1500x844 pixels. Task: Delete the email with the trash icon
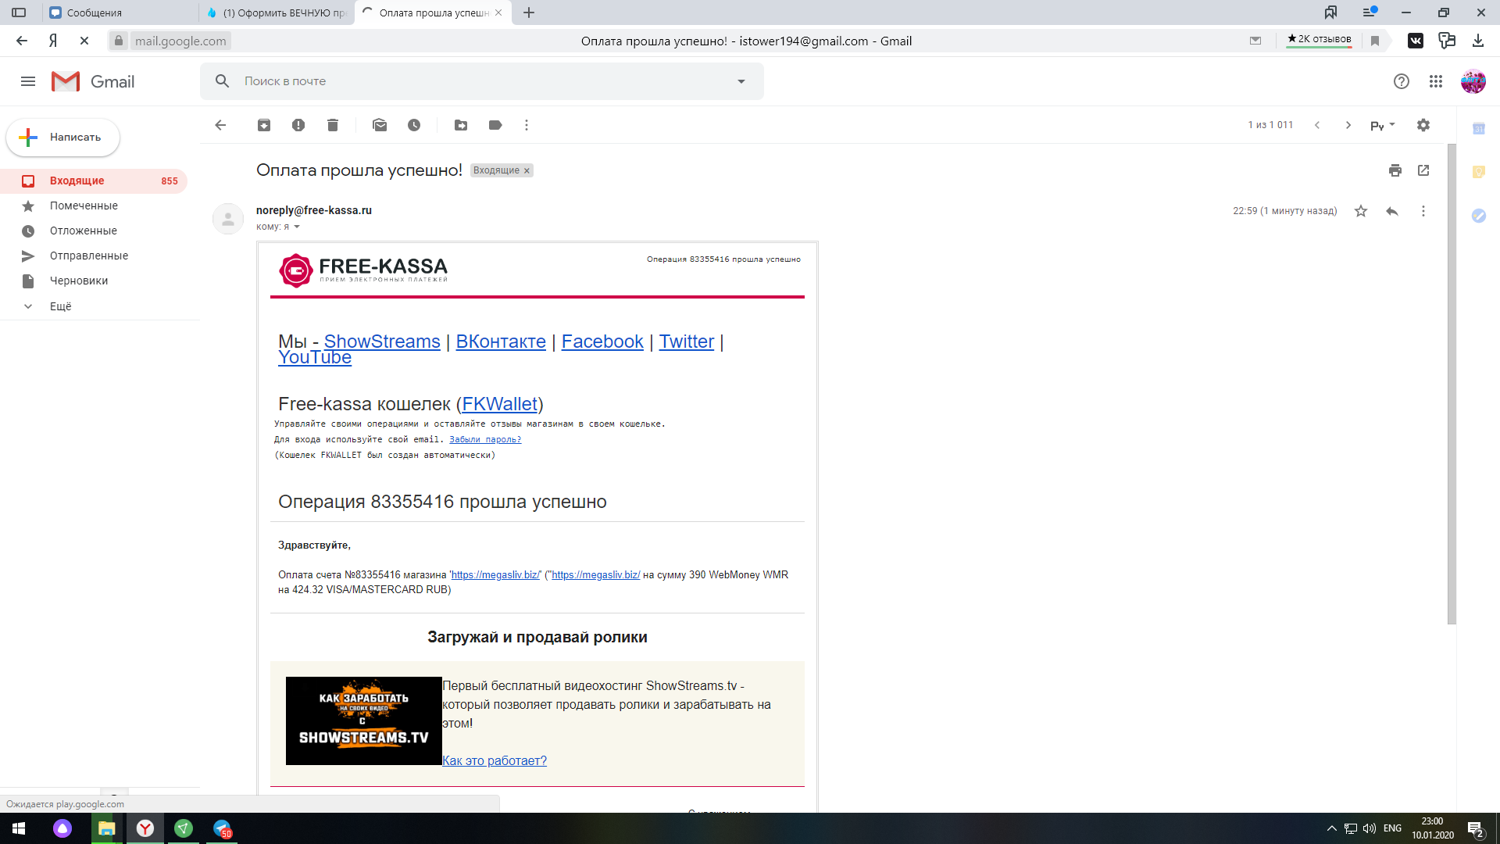(333, 125)
